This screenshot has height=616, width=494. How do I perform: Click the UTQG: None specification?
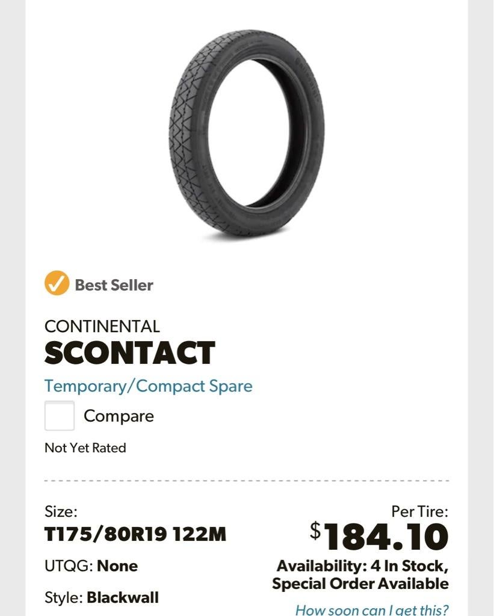(91, 566)
